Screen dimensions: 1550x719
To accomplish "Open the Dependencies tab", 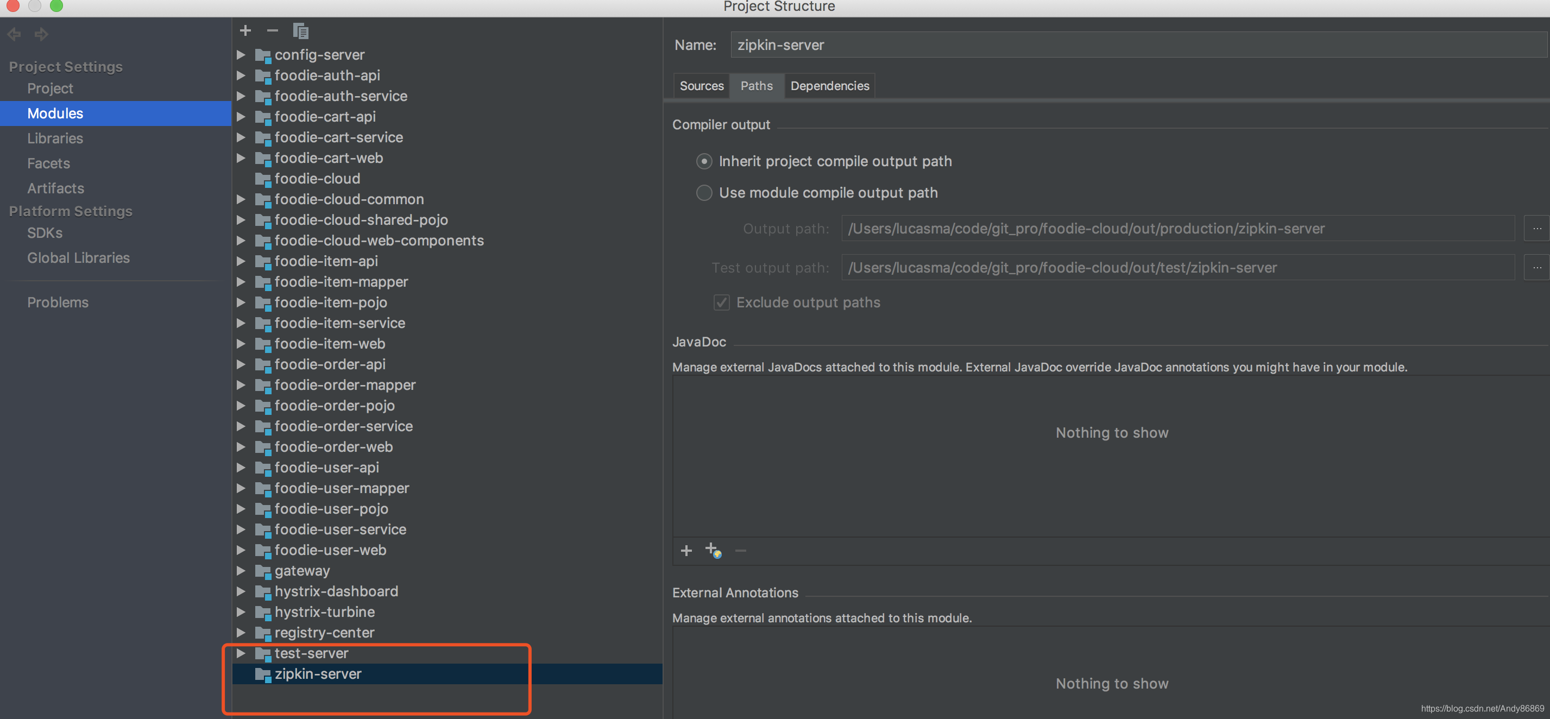I will (x=829, y=86).
